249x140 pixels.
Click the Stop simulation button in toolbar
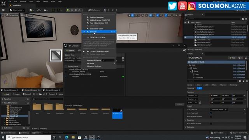75,10
